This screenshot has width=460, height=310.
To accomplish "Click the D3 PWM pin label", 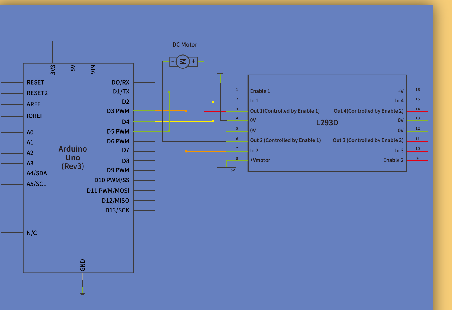I will click(118, 111).
